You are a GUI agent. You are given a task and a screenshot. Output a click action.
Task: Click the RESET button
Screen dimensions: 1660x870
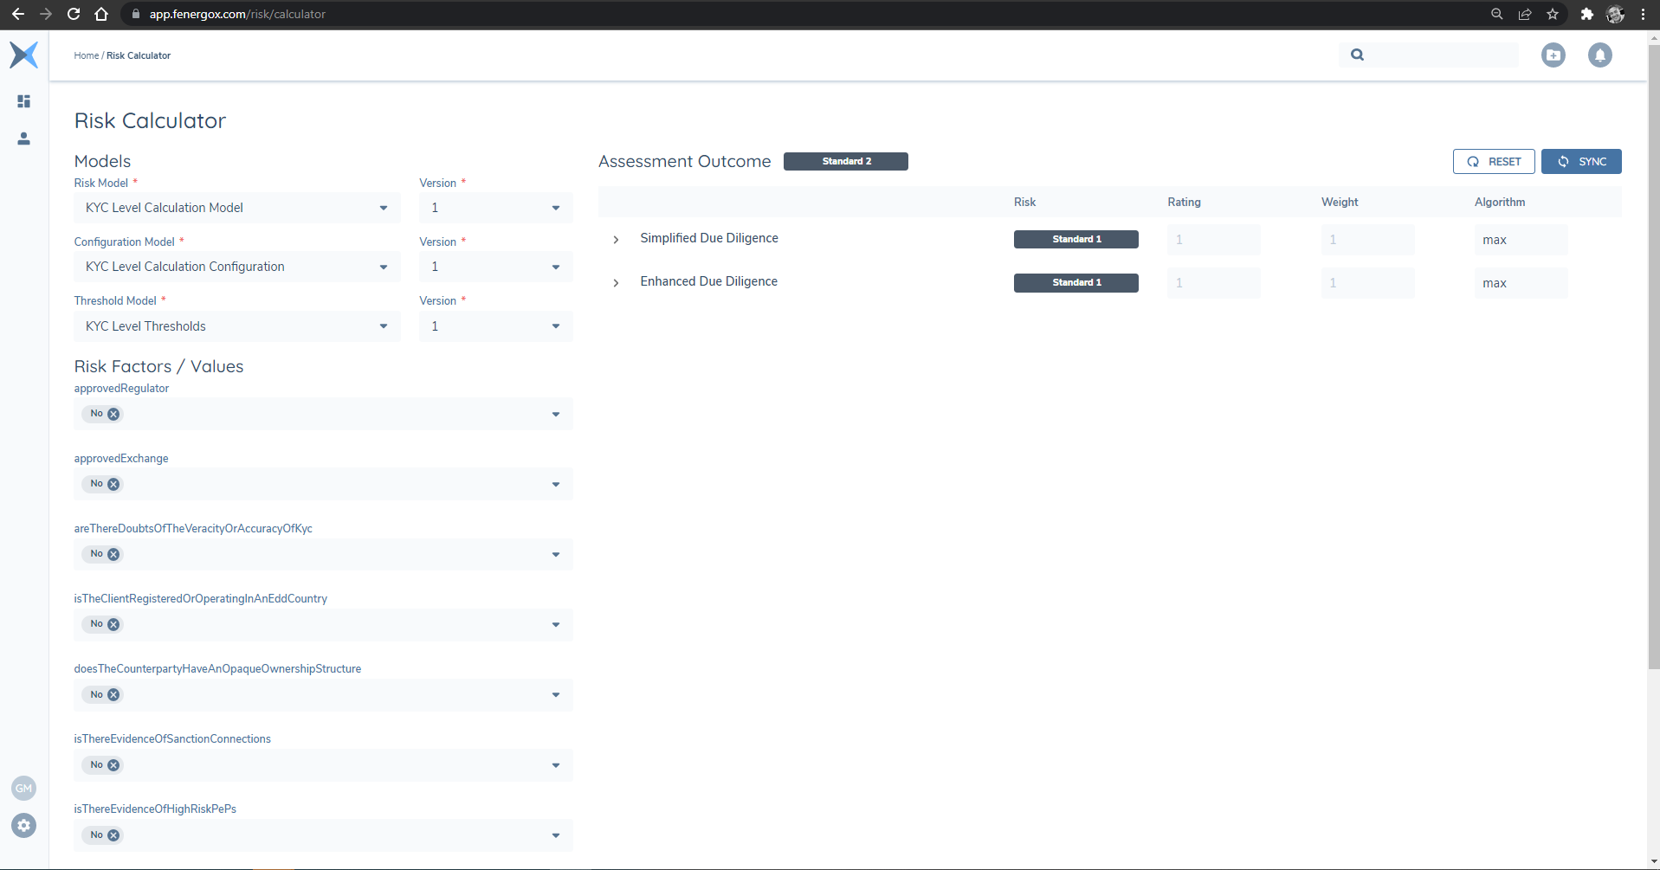click(1494, 162)
